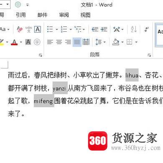Image resolution: width=163 pixels, height=163 pixels.
Task: Apply red font color
Action: 14,42
